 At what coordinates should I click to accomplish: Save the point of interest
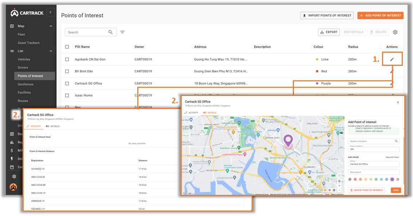coord(396,190)
